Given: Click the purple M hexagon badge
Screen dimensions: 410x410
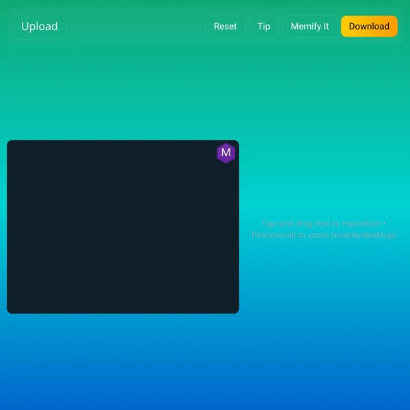Looking at the screenshot, I should click(x=226, y=153).
